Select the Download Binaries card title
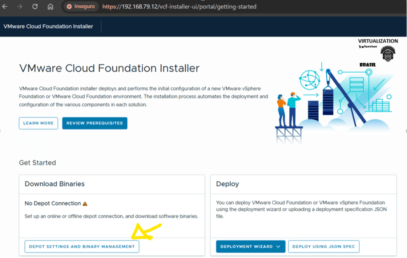Screen dimensions: 407x258 click(x=54, y=184)
